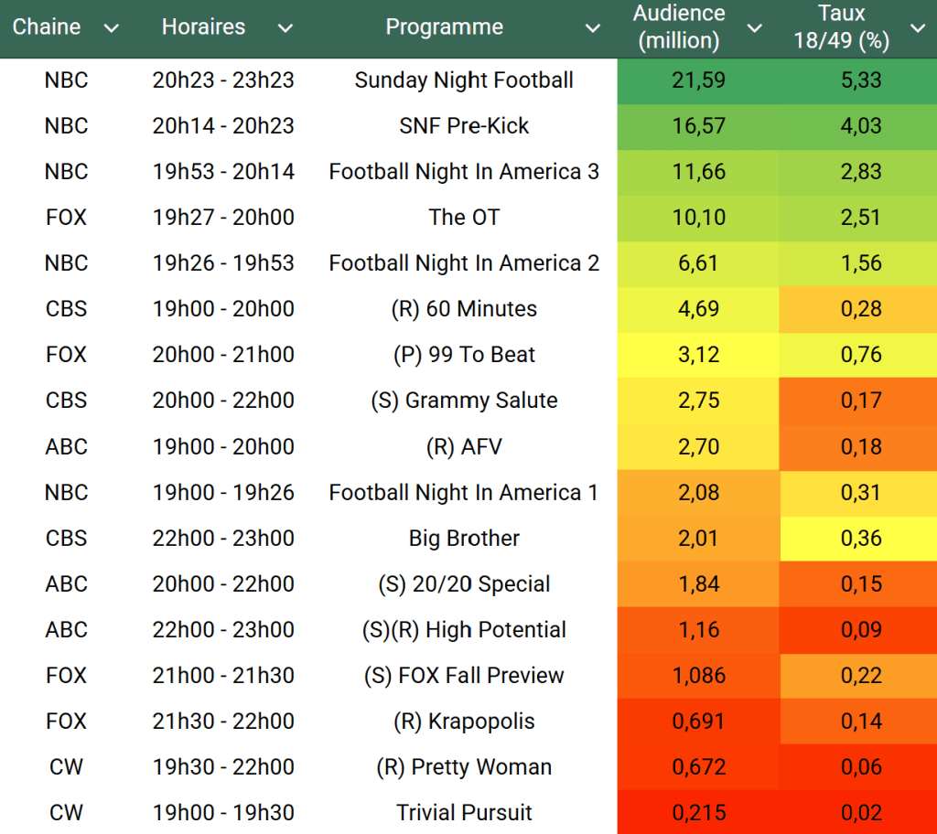Select the (R) 60 Minutes cell
937x834 pixels.
tap(464, 309)
